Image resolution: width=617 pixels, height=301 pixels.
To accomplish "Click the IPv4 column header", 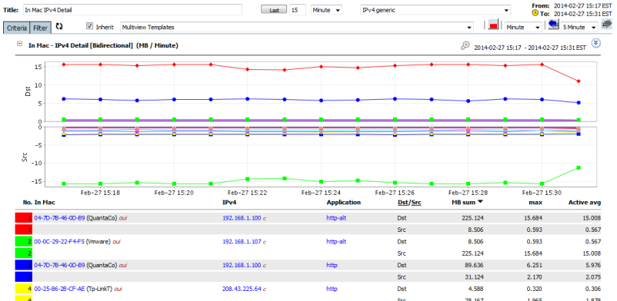I will pyautogui.click(x=229, y=203).
